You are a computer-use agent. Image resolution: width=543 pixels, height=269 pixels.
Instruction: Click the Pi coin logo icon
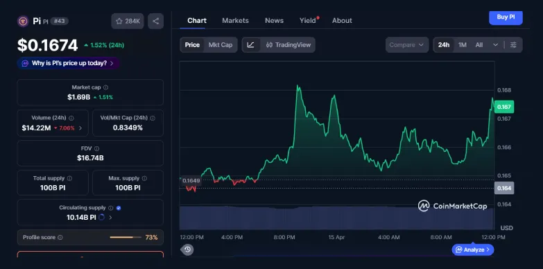pyautogui.click(x=23, y=21)
